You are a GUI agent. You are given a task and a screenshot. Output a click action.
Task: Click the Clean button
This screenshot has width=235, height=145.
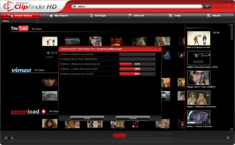(87, 118)
